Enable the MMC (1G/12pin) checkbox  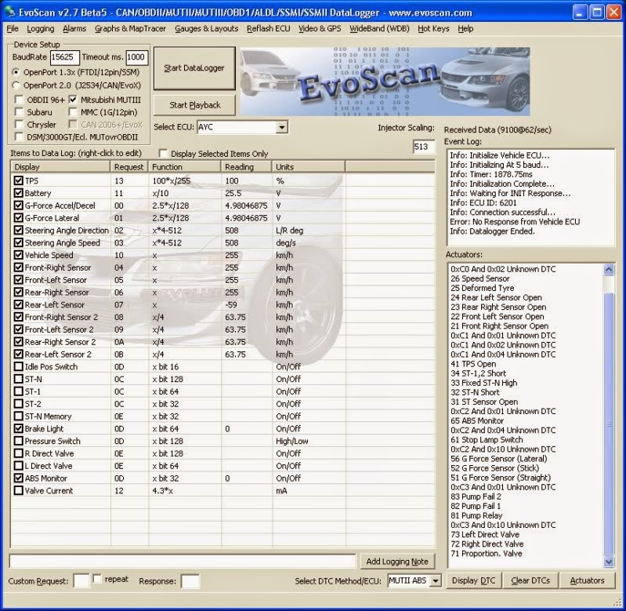click(73, 112)
